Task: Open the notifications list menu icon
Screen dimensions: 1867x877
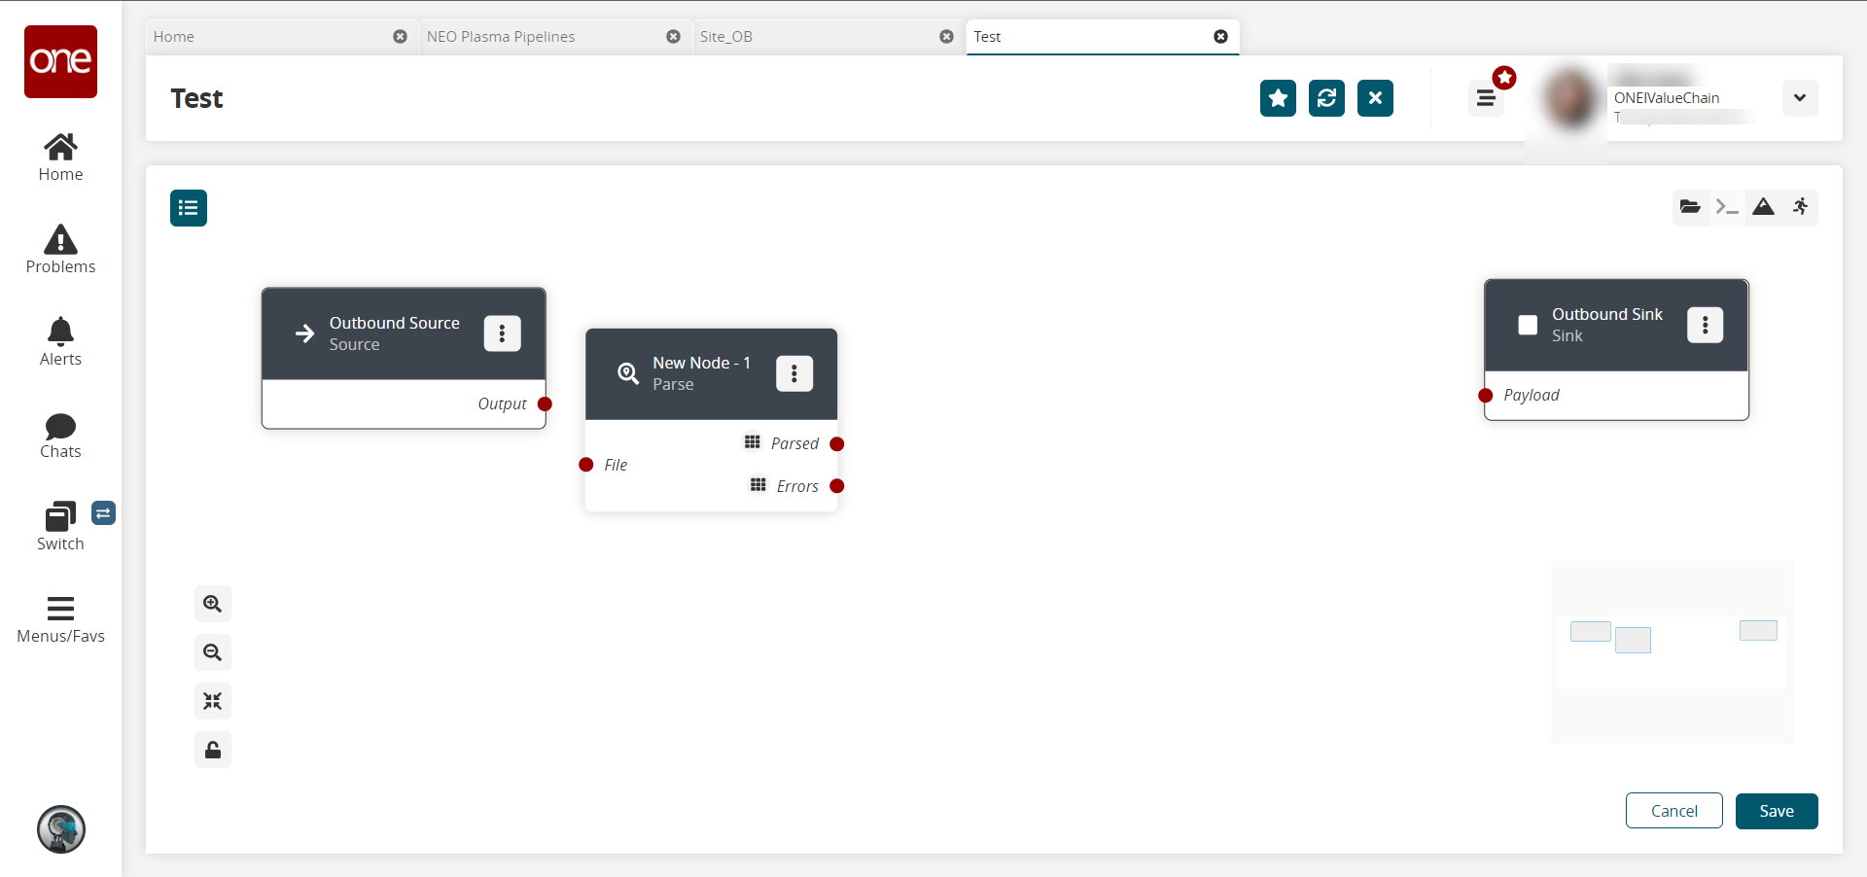Action: pos(1486,98)
